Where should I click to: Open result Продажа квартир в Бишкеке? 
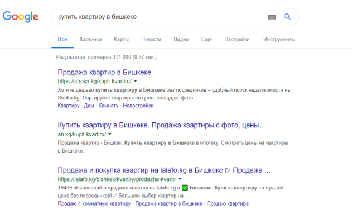pos(104,72)
